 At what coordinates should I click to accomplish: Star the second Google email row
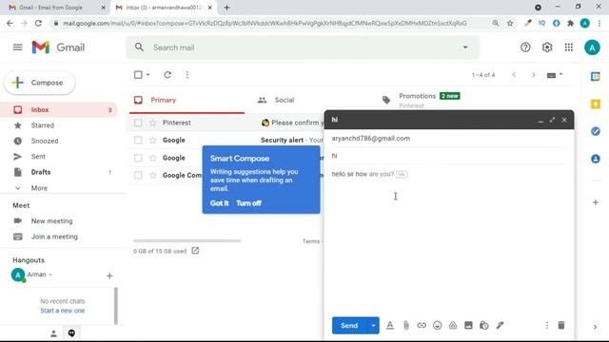coord(152,158)
